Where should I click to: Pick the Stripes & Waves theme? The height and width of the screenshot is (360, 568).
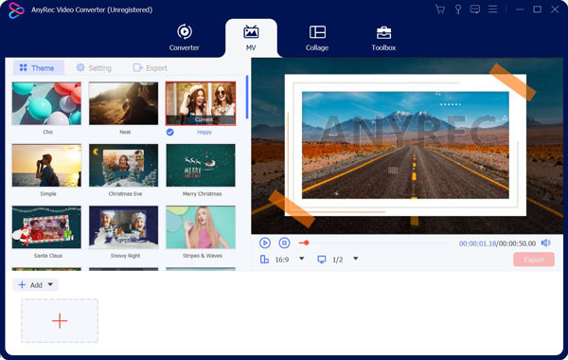click(201, 227)
